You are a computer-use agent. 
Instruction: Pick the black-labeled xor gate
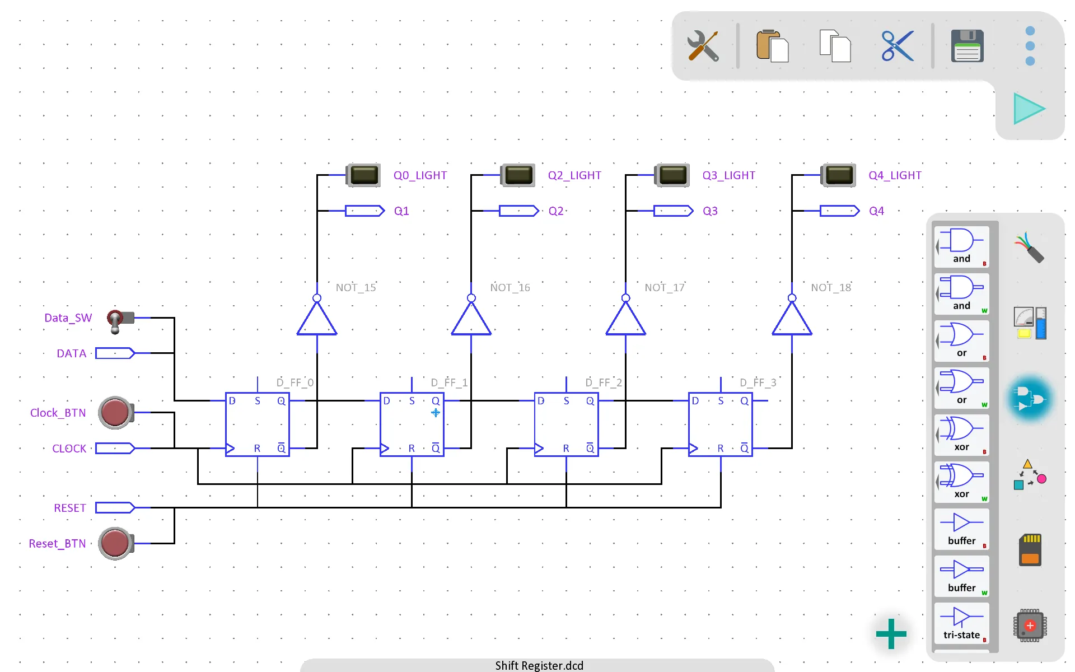(961, 435)
